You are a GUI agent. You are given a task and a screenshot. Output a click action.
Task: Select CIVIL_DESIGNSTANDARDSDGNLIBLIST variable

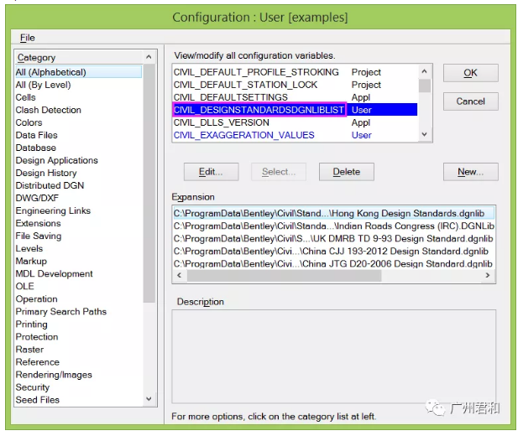[295, 110]
